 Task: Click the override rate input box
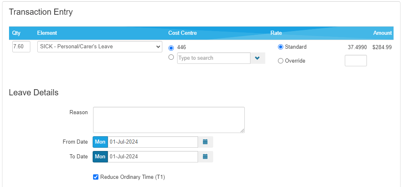click(x=356, y=61)
